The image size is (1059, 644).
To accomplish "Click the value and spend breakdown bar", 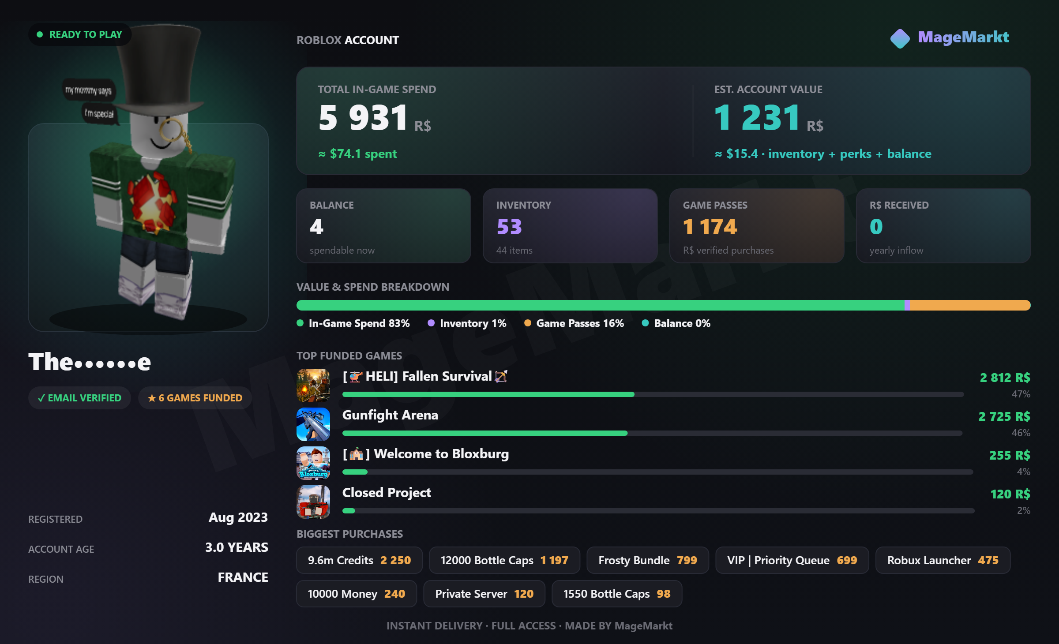I will 664,305.
